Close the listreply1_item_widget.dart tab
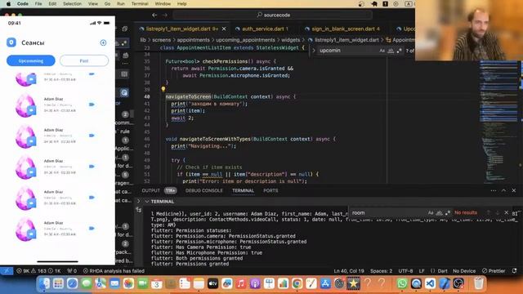Viewport: 523px width, 294px height. tap(224, 29)
